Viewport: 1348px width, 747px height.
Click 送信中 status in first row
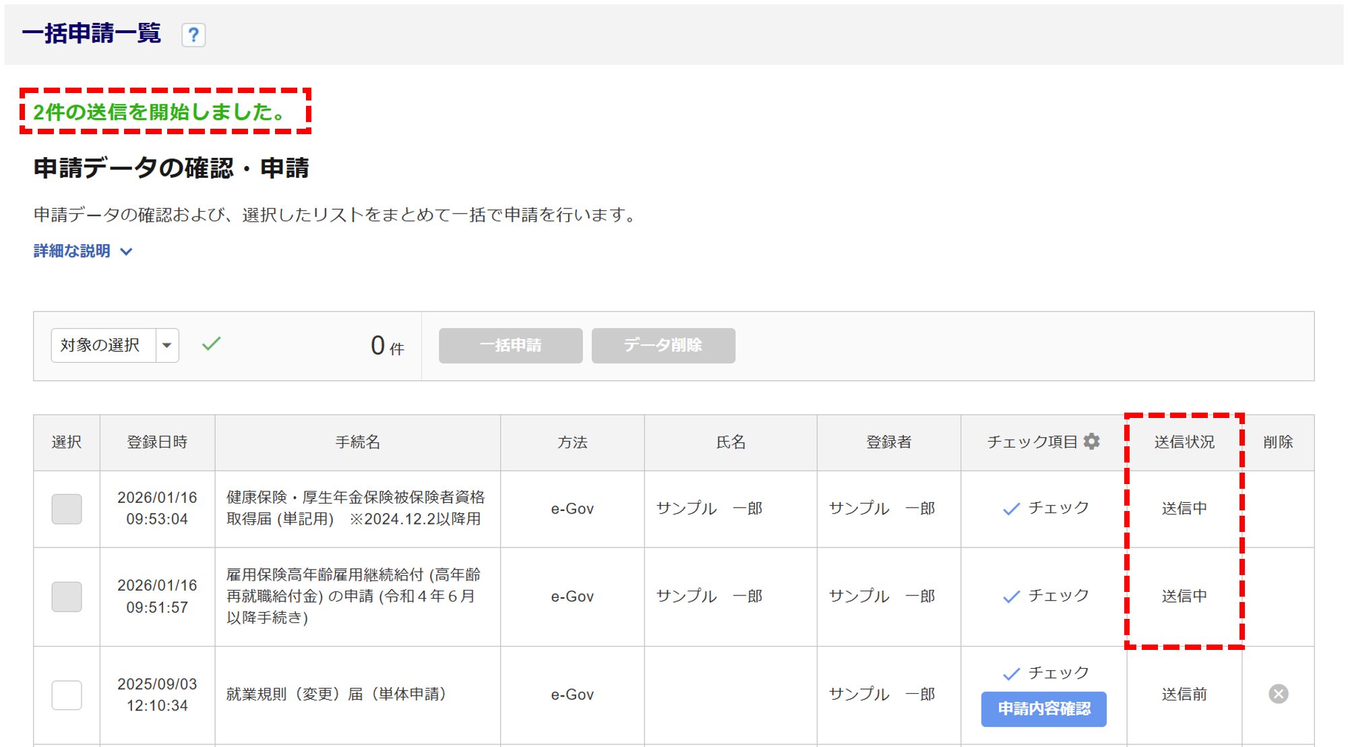coord(1184,508)
